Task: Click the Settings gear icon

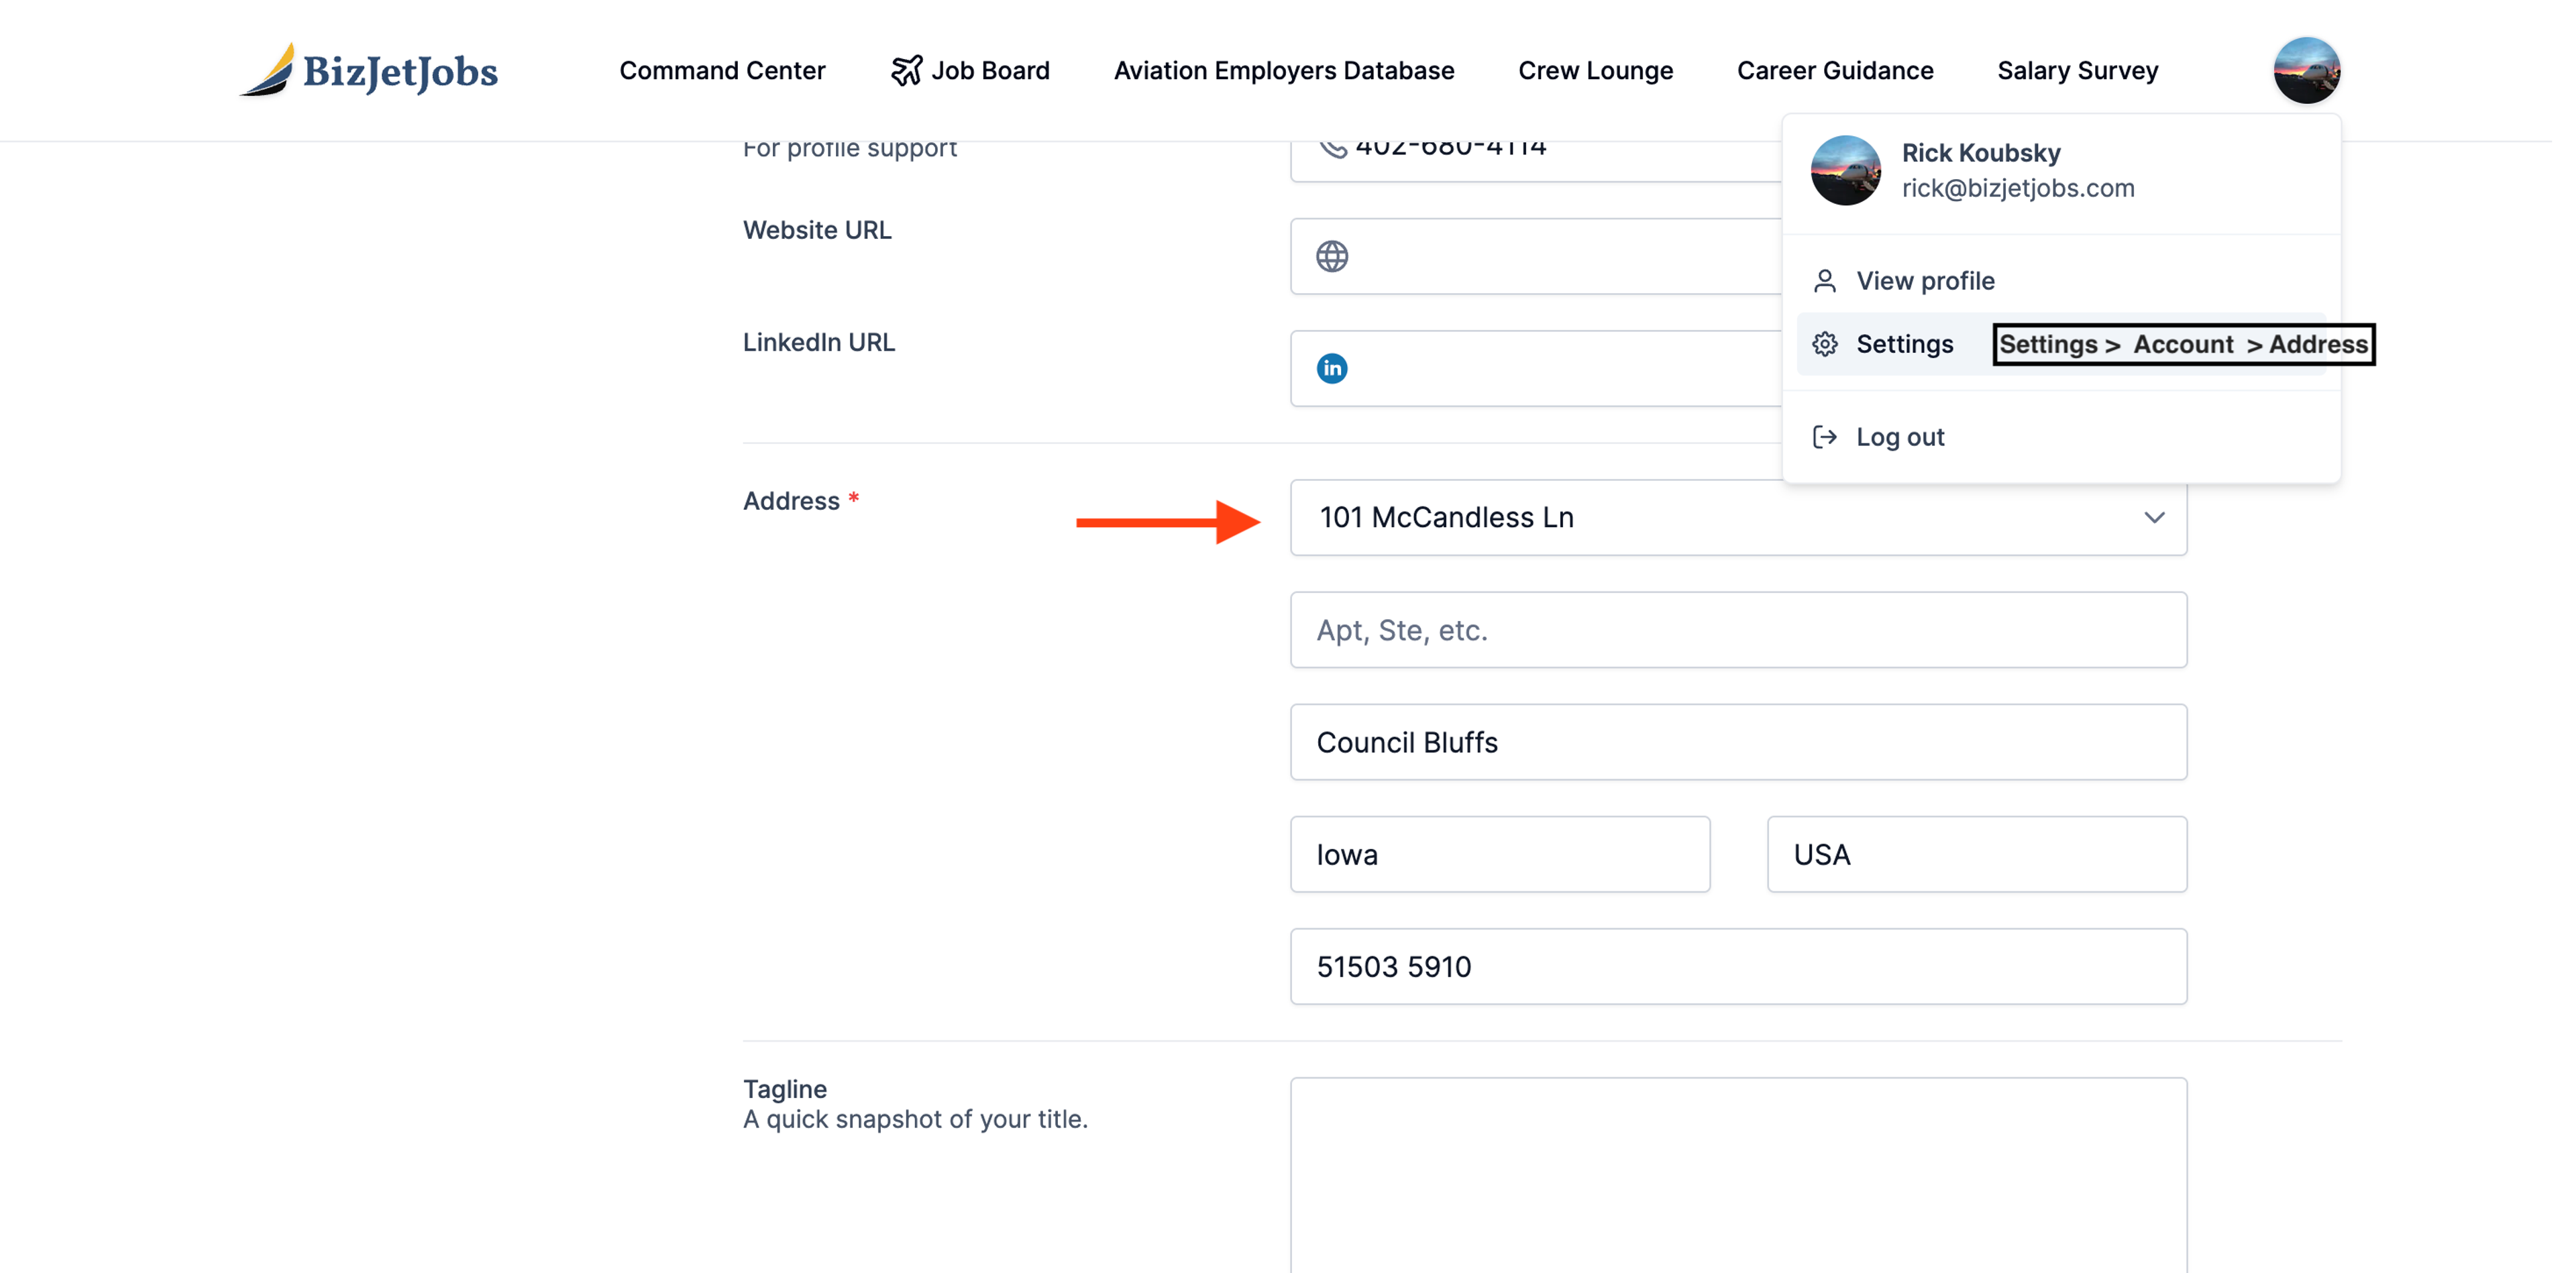Action: pyautogui.click(x=1824, y=344)
